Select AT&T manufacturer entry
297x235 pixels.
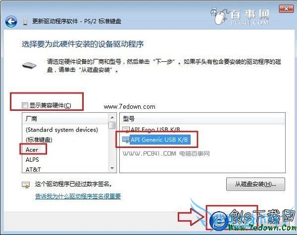[x=33, y=169]
